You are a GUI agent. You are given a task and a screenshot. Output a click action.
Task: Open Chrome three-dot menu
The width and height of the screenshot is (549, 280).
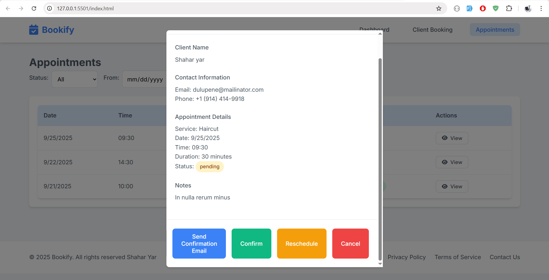click(541, 9)
